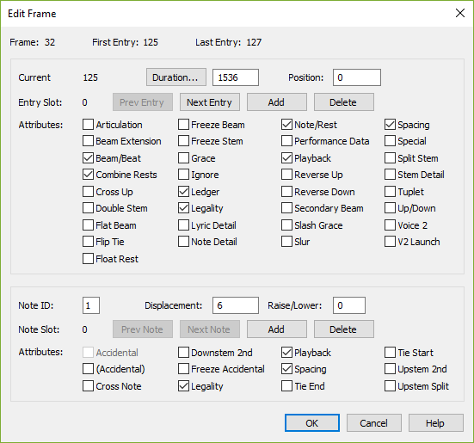Viewport: 474px width, 443px height.
Task: Add a new note in note section
Action: (x=277, y=329)
